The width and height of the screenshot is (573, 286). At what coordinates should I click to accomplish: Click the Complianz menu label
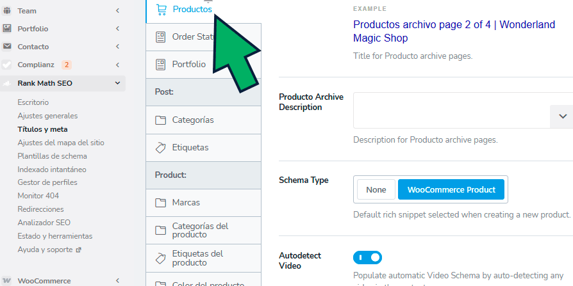(36, 65)
